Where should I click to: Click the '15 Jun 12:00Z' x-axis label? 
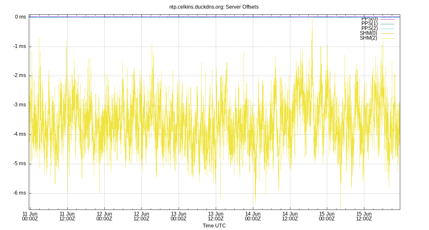pos(364,216)
